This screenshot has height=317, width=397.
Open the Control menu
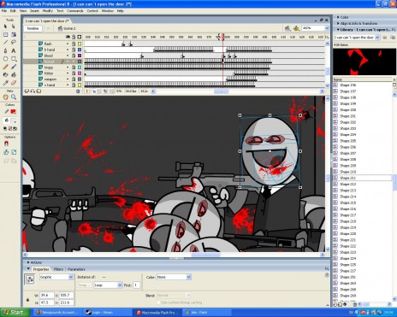(x=92, y=11)
